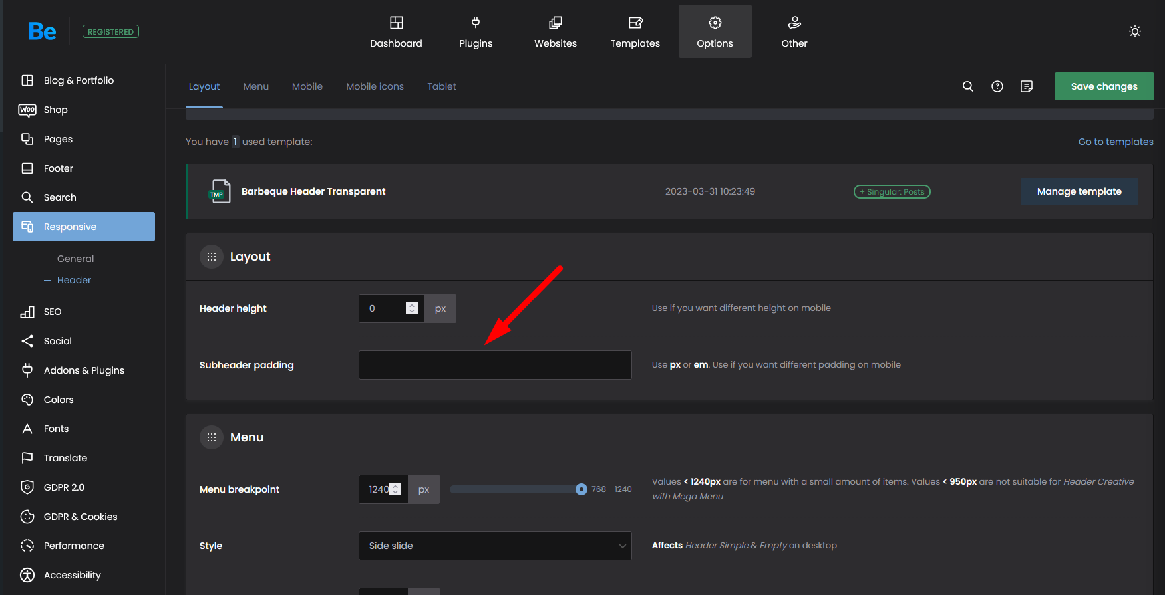Focus the Menu breakpoint number field
The width and height of the screenshot is (1165, 595).
click(x=383, y=489)
